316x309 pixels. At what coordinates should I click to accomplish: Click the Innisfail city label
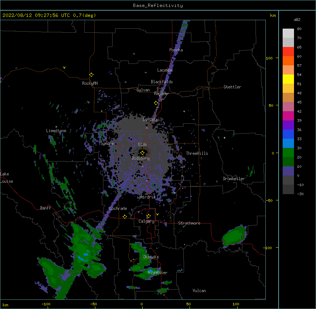152,120
